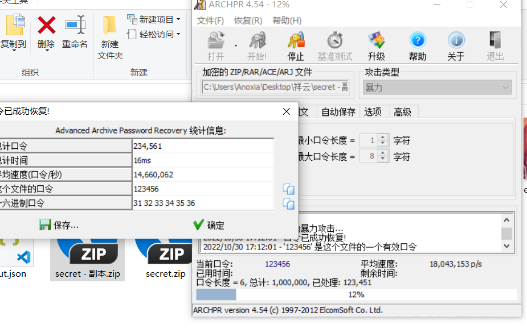Click the 保存... save button
The width and height of the screenshot is (527, 333).
[59, 225]
